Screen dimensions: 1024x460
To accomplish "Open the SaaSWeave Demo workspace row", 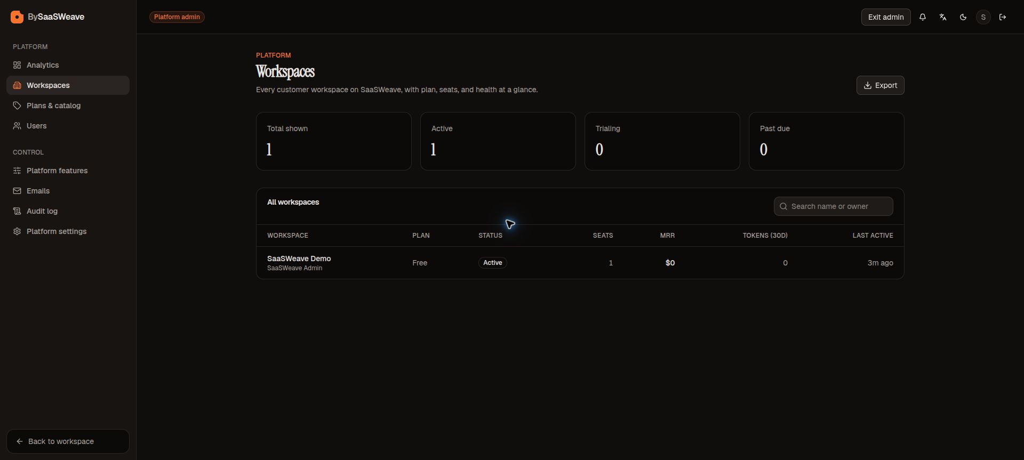I will (580, 263).
